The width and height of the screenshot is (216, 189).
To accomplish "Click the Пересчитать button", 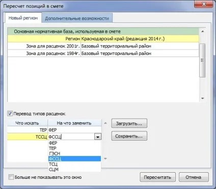I will click(x=157, y=177).
